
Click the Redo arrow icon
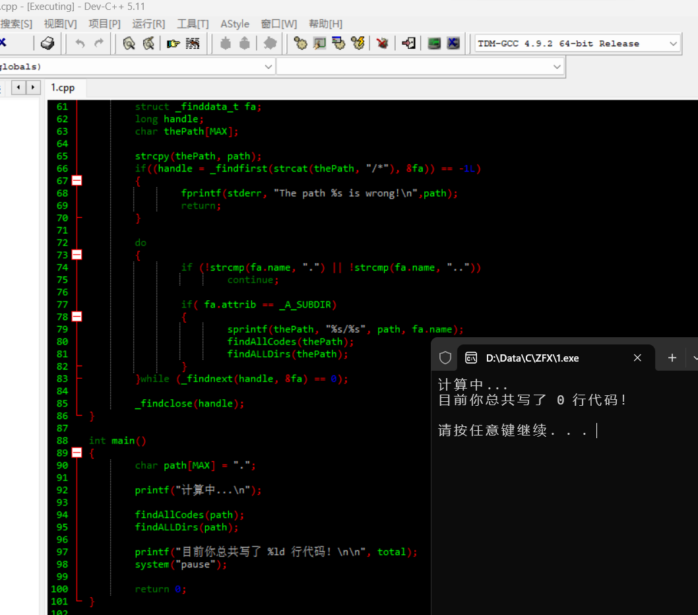(x=99, y=44)
